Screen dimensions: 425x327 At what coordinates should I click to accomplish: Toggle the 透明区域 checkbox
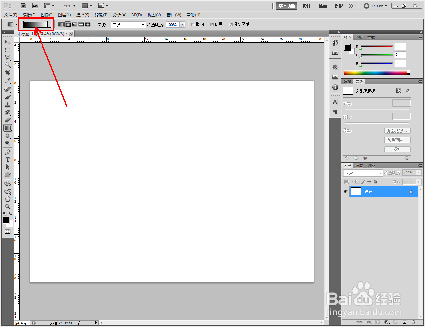click(231, 24)
